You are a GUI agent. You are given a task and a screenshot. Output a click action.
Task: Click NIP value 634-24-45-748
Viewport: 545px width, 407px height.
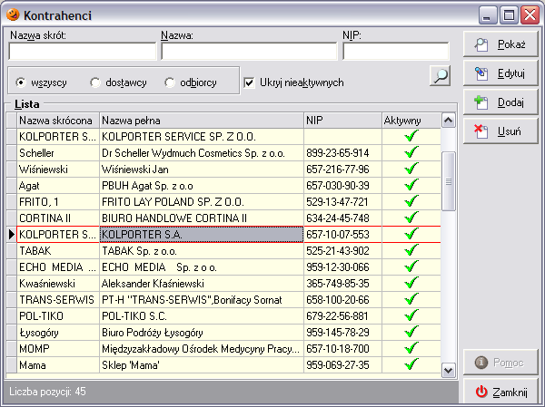click(x=338, y=218)
